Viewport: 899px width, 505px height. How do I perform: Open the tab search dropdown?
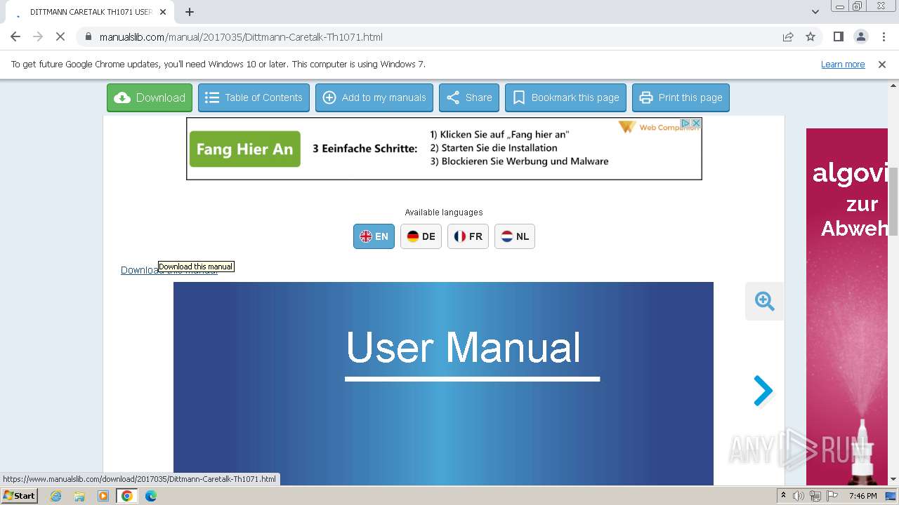click(x=815, y=12)
